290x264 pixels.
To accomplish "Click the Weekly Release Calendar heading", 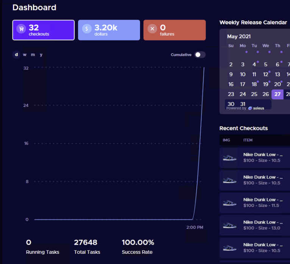I will tap(253, 23).
